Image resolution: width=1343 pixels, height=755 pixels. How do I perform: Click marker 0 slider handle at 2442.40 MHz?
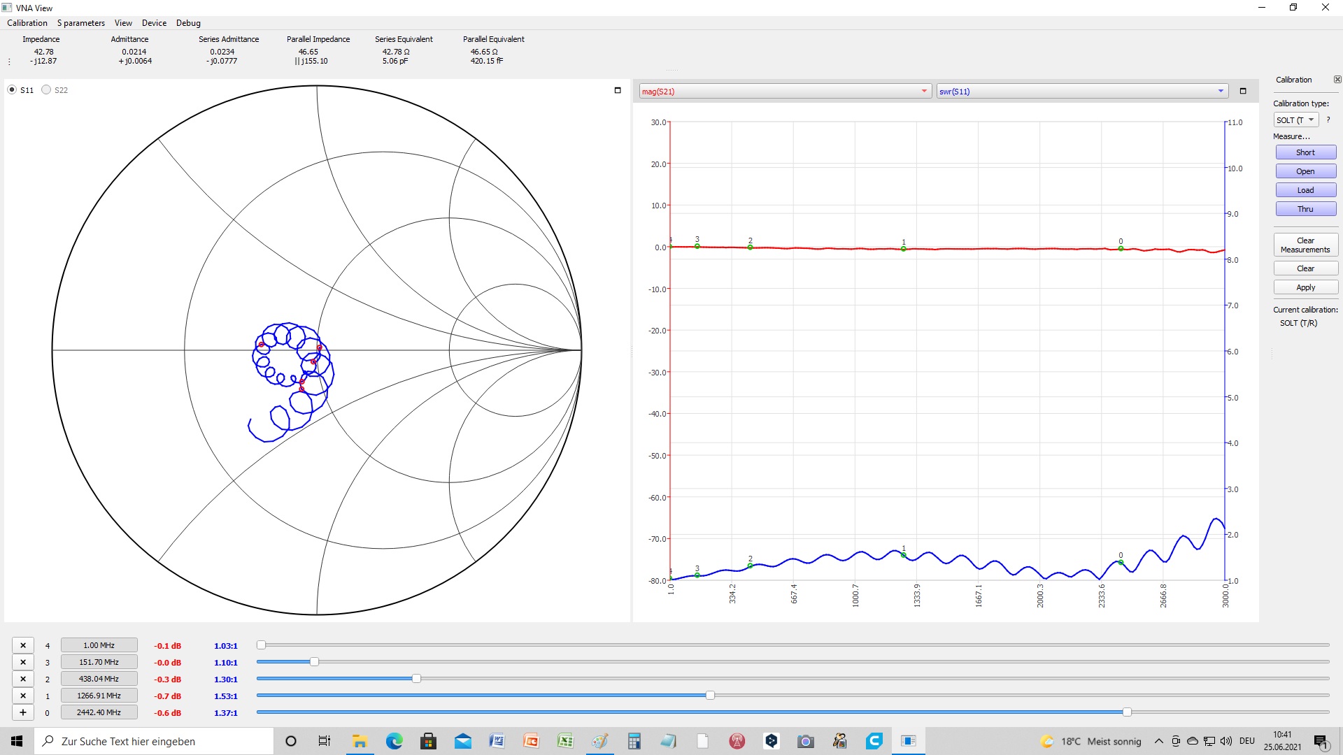pyautogui.click(x=1127, y=712)
